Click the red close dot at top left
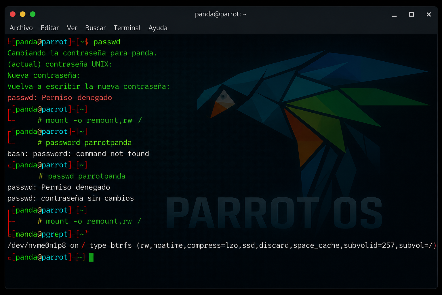 [x=13, y=14]
